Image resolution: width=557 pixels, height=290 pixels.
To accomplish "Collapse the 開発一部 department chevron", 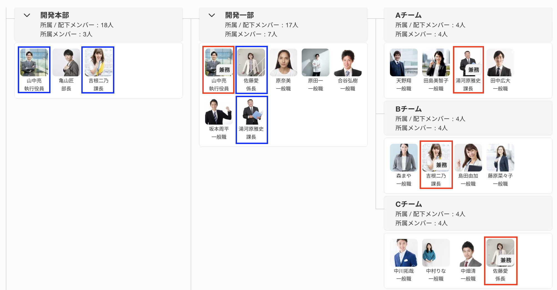I will coord(212,15).
